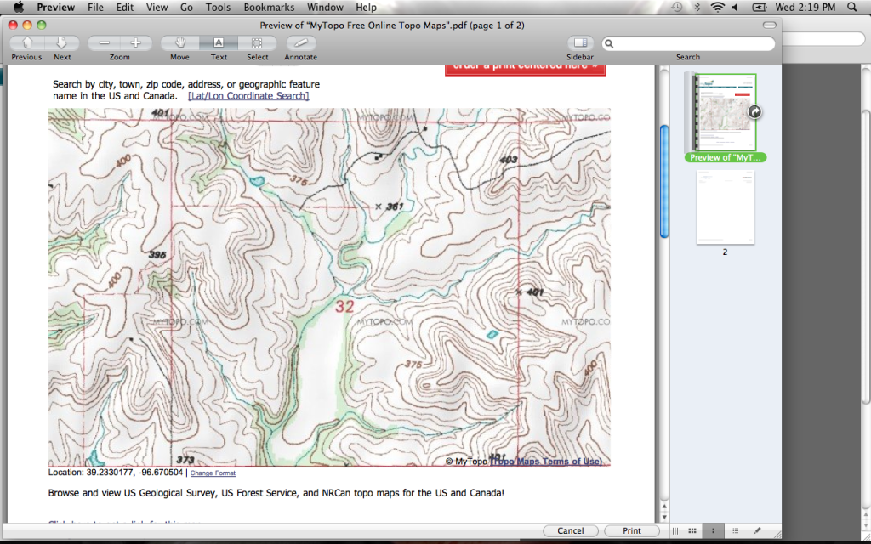Open the Annotate pencil tool

pos(300,42)
